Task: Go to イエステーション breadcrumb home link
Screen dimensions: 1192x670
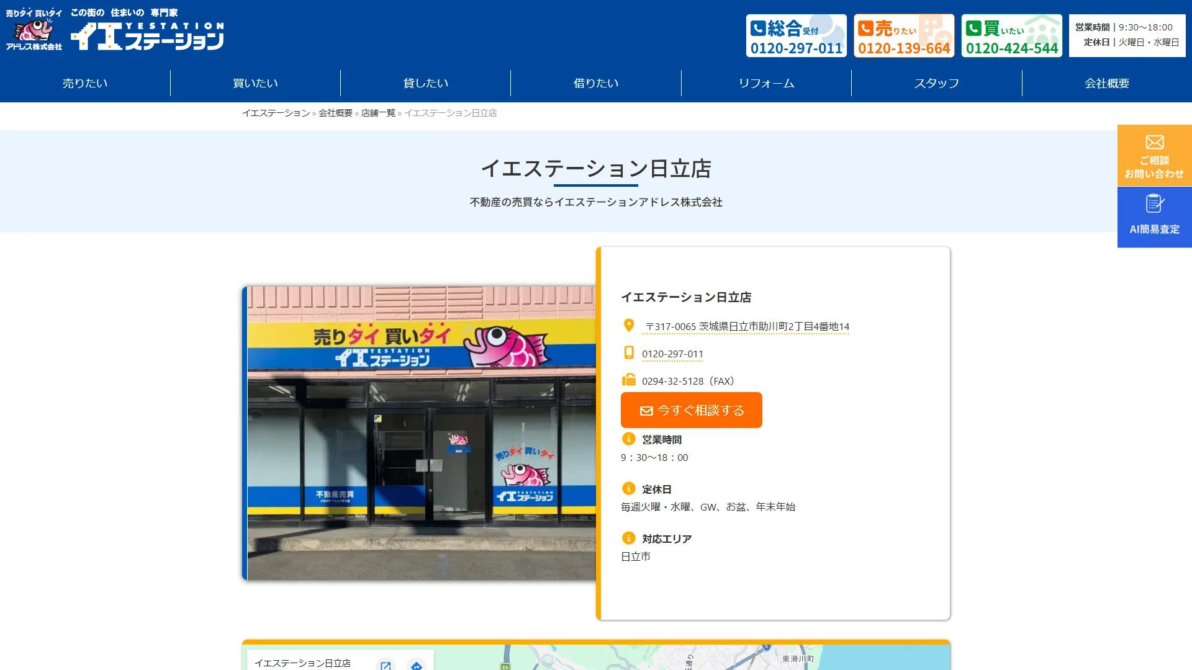Action: [x=276, y=113]
